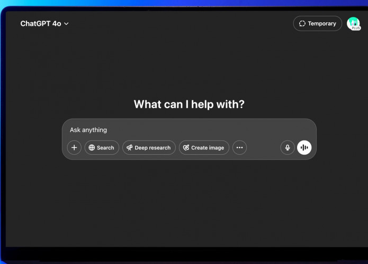This screenshot has height=264, width=368.
Task: Launch voice mode with the waveform button
Action: tap(304, 147)
